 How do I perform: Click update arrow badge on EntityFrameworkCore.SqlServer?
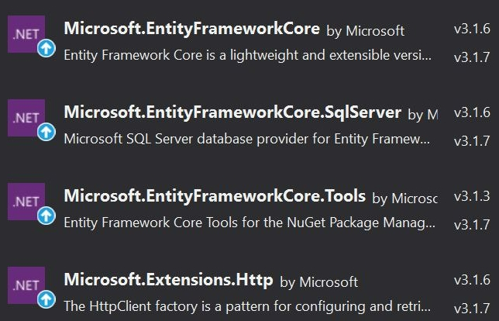[x=46, y=133]
